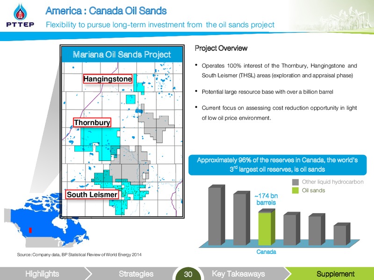Open the Strategies section tab
The image size is (374, 280).
tap(136, 273)
